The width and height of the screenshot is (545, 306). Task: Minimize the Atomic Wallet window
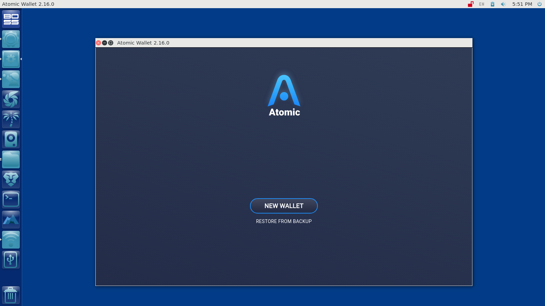pos(105,43)
